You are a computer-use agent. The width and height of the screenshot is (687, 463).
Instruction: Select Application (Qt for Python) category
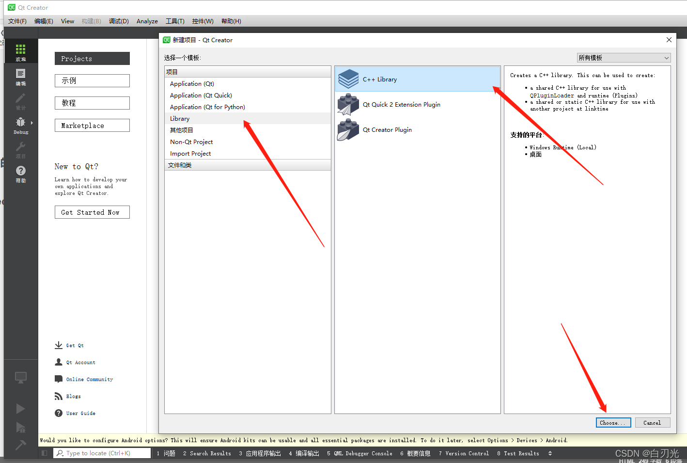click(248, 107)
